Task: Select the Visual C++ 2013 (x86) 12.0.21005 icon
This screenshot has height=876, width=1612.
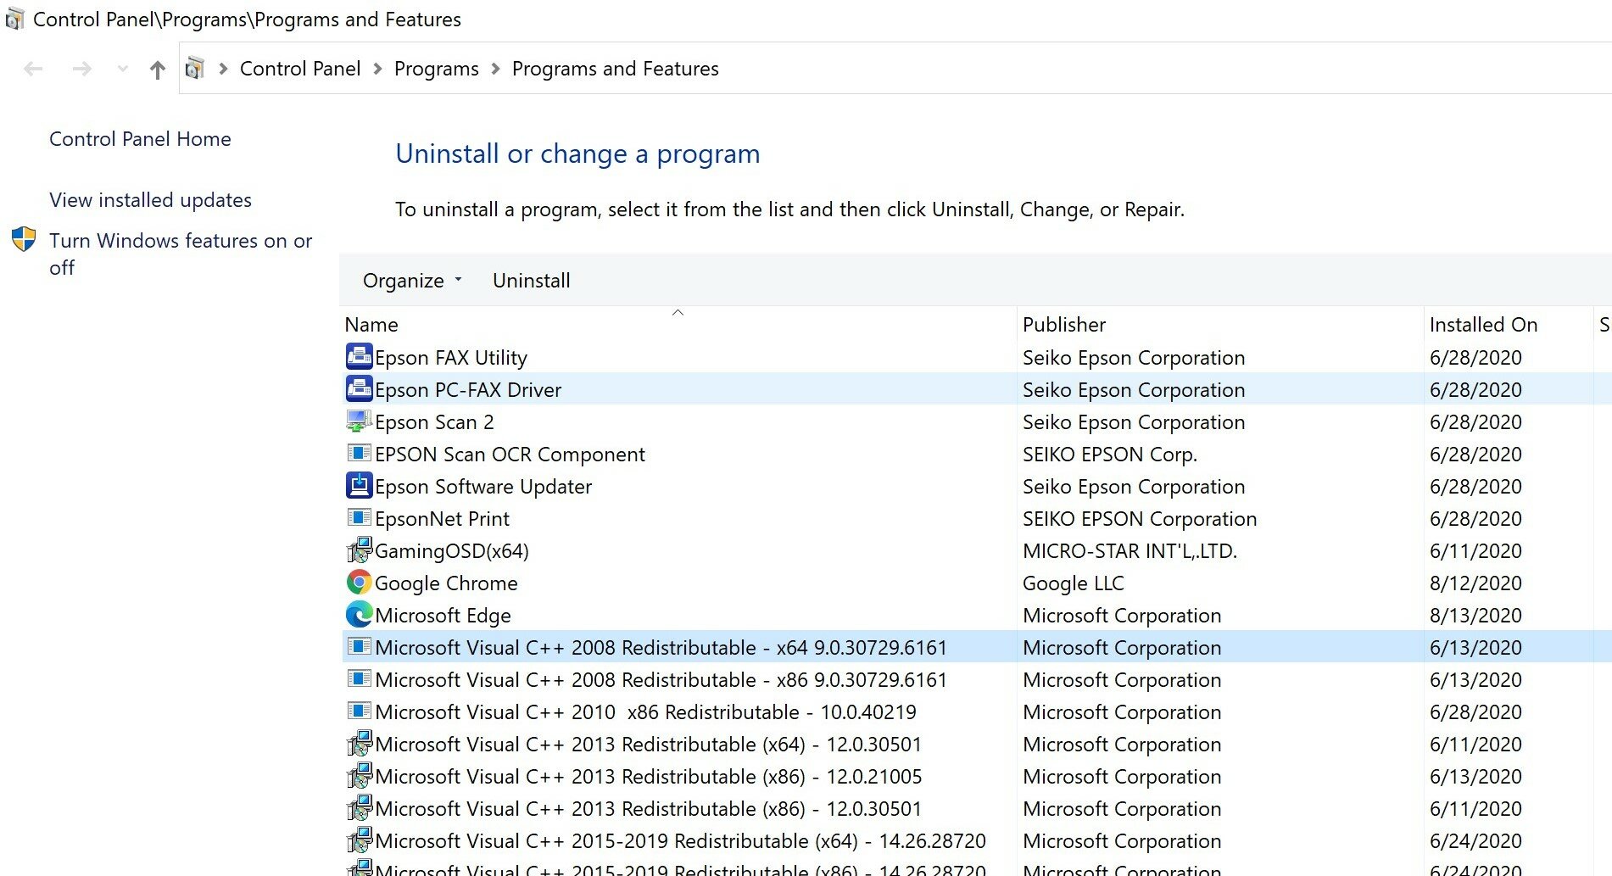Action: [360, 776]
